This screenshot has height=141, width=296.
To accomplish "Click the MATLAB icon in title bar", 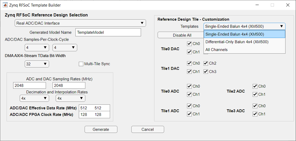I will [5, 5].
